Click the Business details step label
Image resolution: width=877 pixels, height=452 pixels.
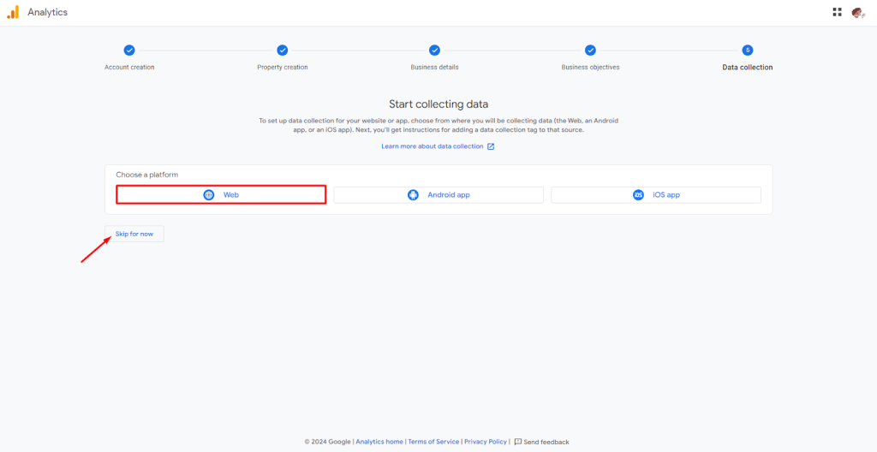point(434,67)
